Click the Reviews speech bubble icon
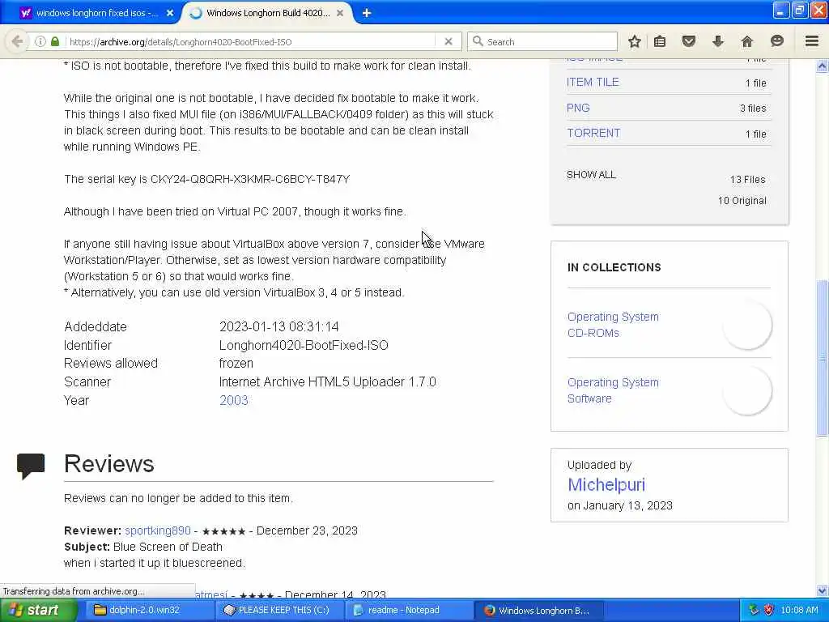Viewport: 829px width, 622px height. pos(31,466)
